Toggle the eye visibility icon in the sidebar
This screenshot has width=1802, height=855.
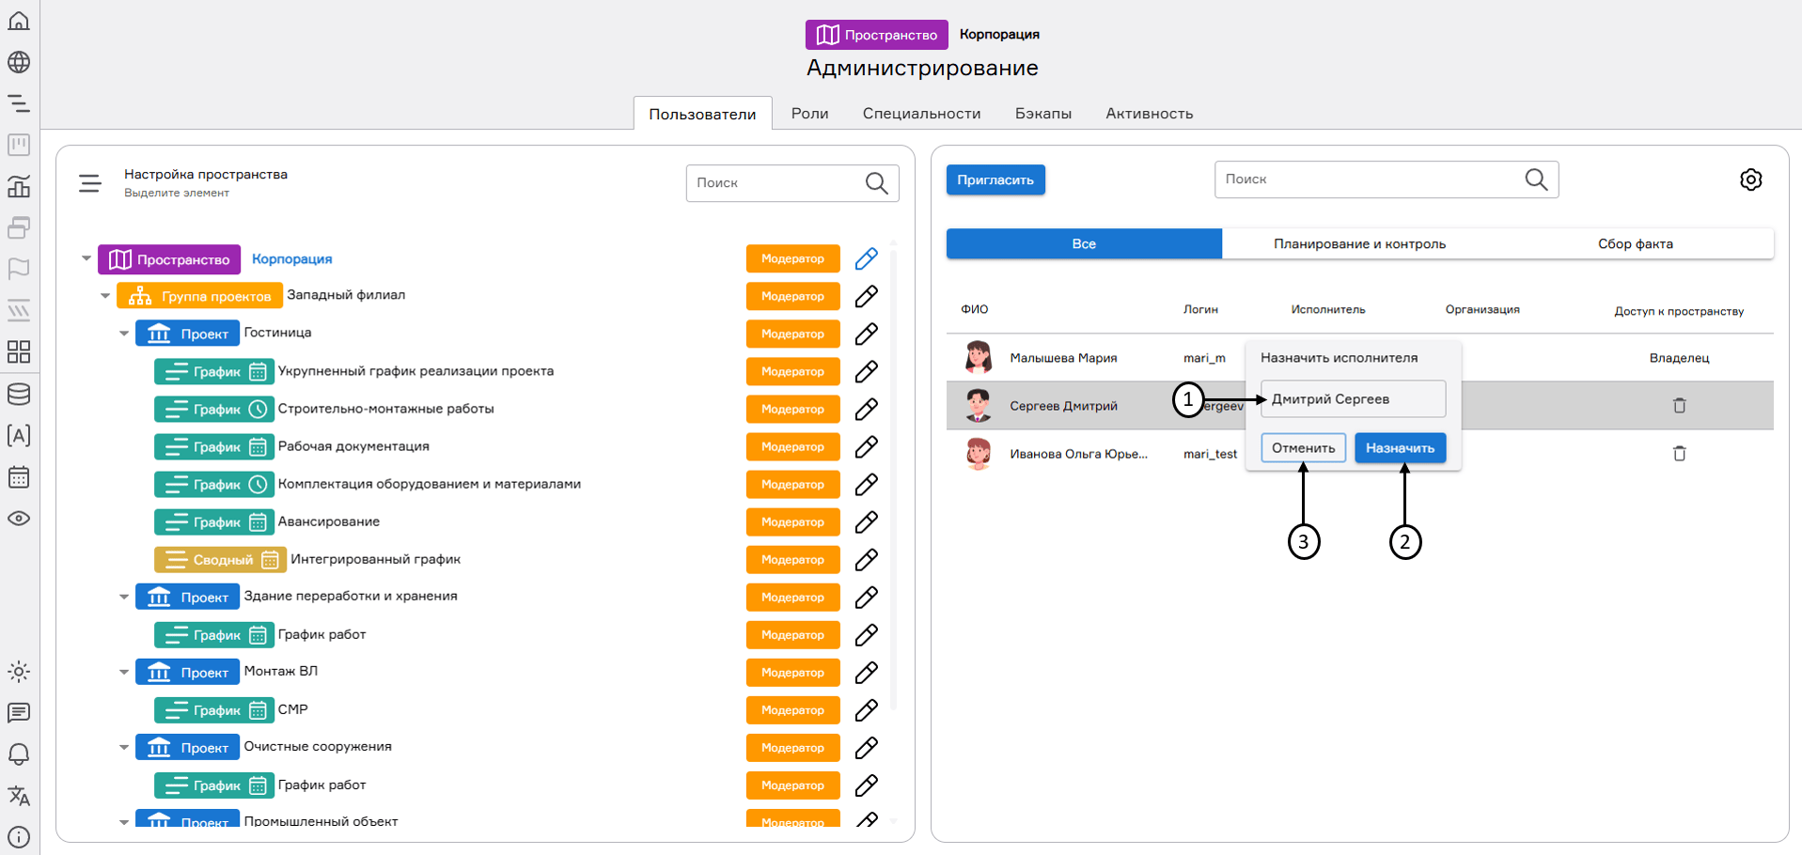point(19,519)
